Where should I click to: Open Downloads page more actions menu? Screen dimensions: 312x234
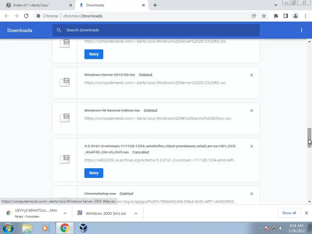[x=302, y=30]
